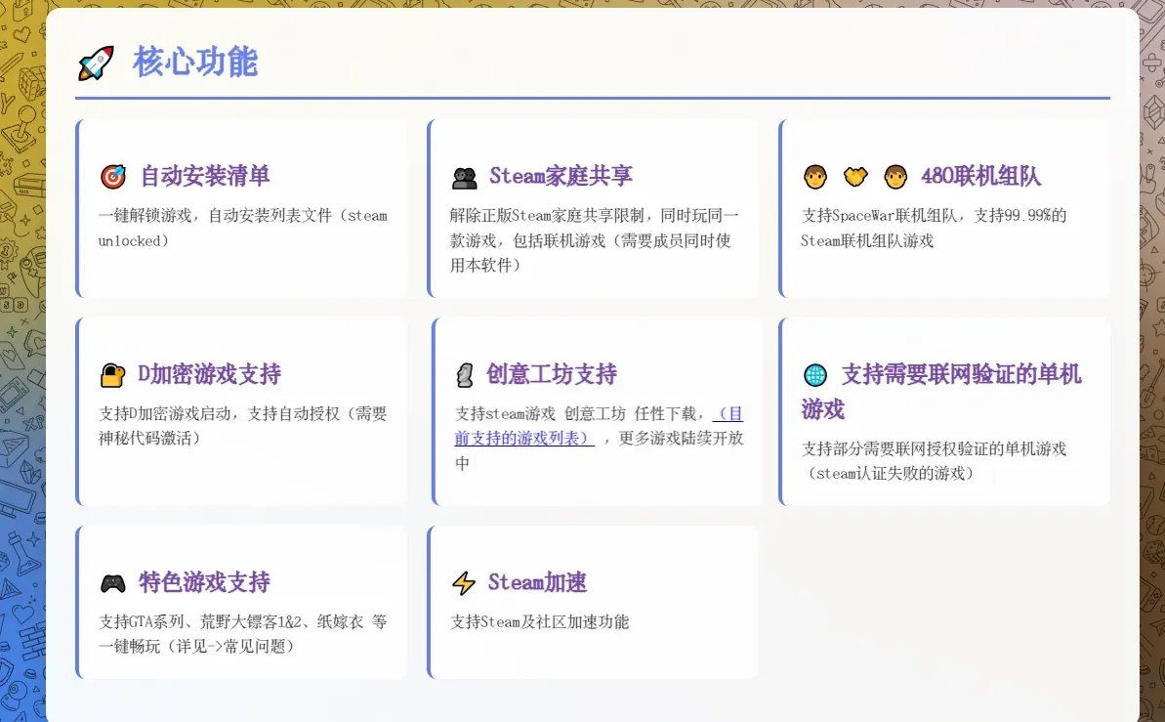Select the 自动安装清单 feature card
The image size is (1165, 722).
point(240,207)
